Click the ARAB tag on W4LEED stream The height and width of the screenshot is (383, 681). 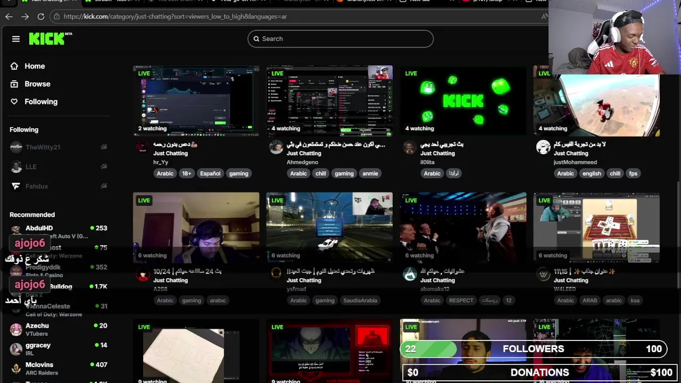pos(590,301)
